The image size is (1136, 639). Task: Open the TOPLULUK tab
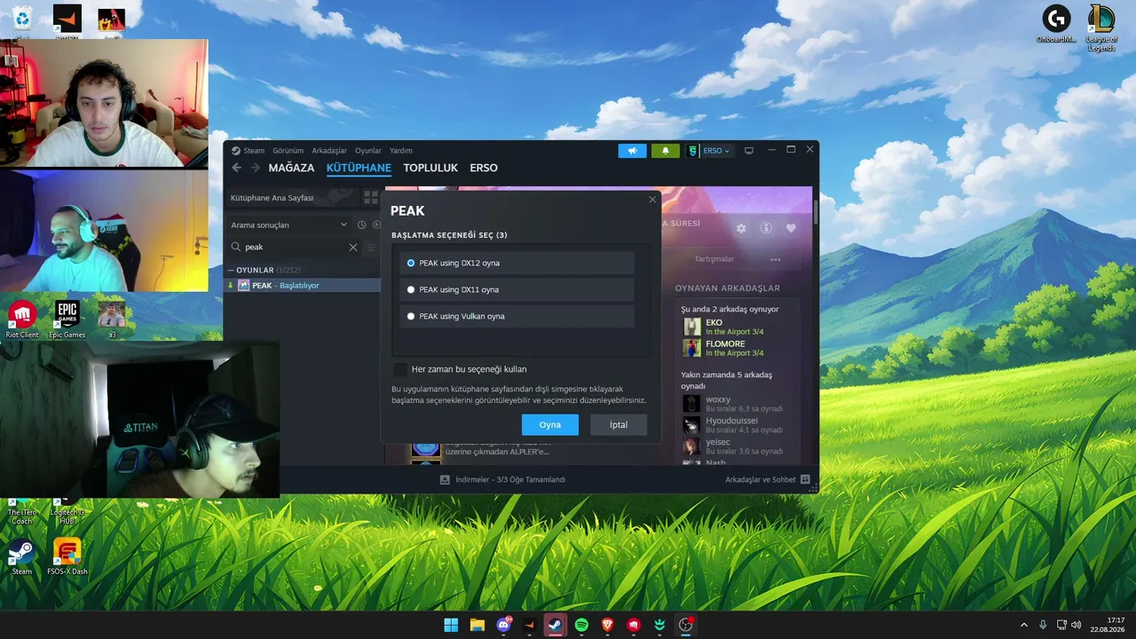(x=430, y=168)
